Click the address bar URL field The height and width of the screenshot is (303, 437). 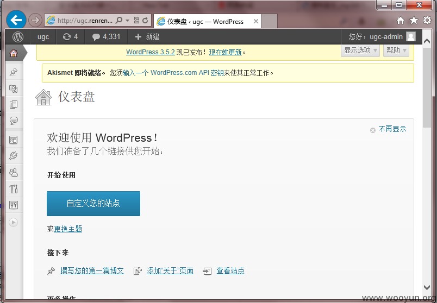coord(85,20)
